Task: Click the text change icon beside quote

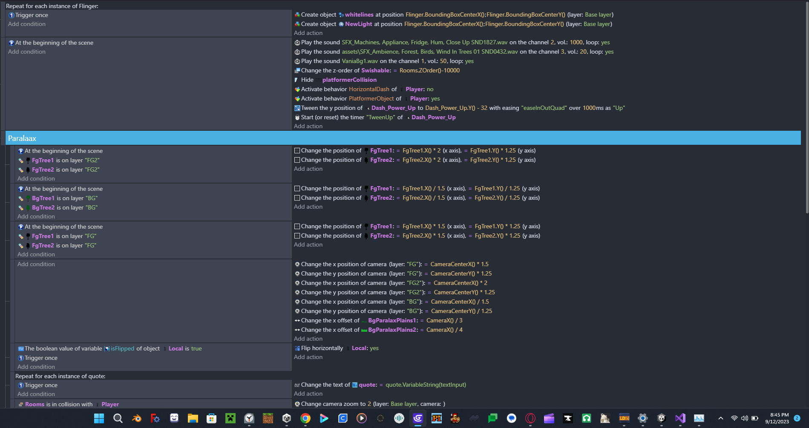Action: 297,385
